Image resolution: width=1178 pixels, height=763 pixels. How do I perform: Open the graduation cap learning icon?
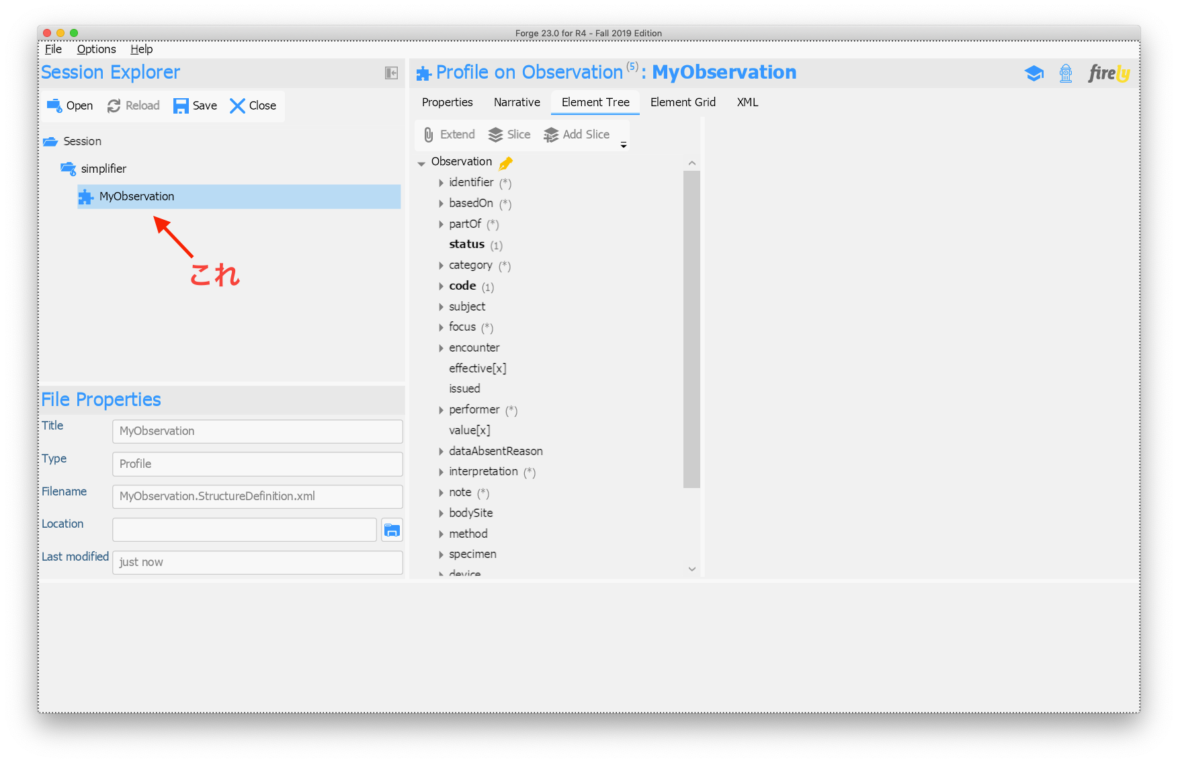point(1034,73)
